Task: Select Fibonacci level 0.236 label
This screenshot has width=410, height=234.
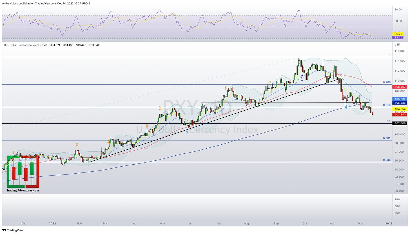Action: click(387, 160)
